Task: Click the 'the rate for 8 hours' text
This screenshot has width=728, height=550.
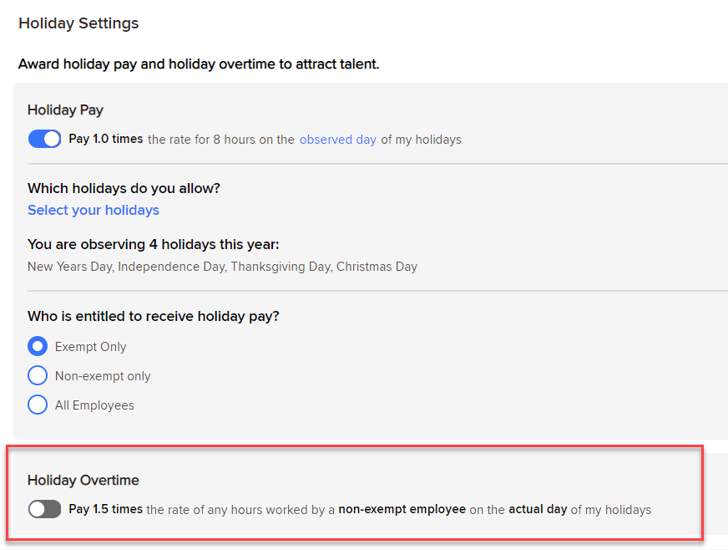Action: point(220,140)
